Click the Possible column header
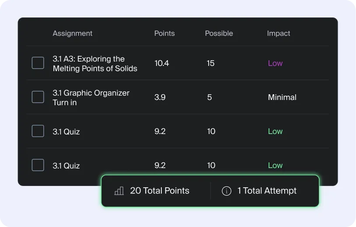356x227 pixels. [x=219, y=33]
